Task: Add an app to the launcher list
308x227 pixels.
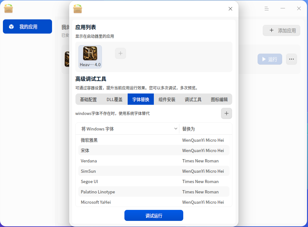Action: pos(121,53)
